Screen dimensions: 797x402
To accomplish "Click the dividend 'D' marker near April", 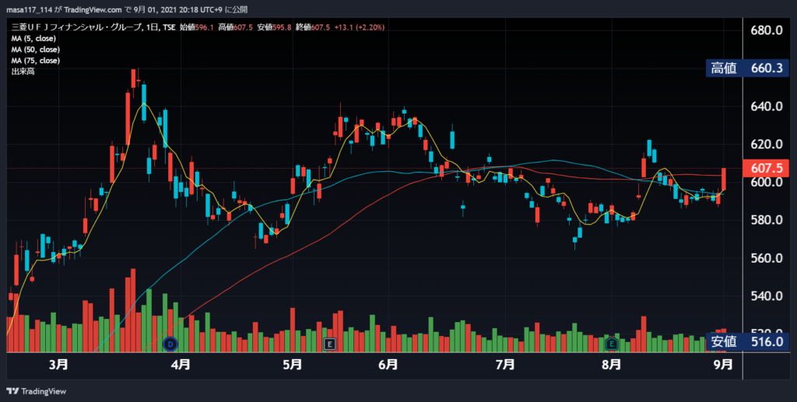I will click(170, 344).
